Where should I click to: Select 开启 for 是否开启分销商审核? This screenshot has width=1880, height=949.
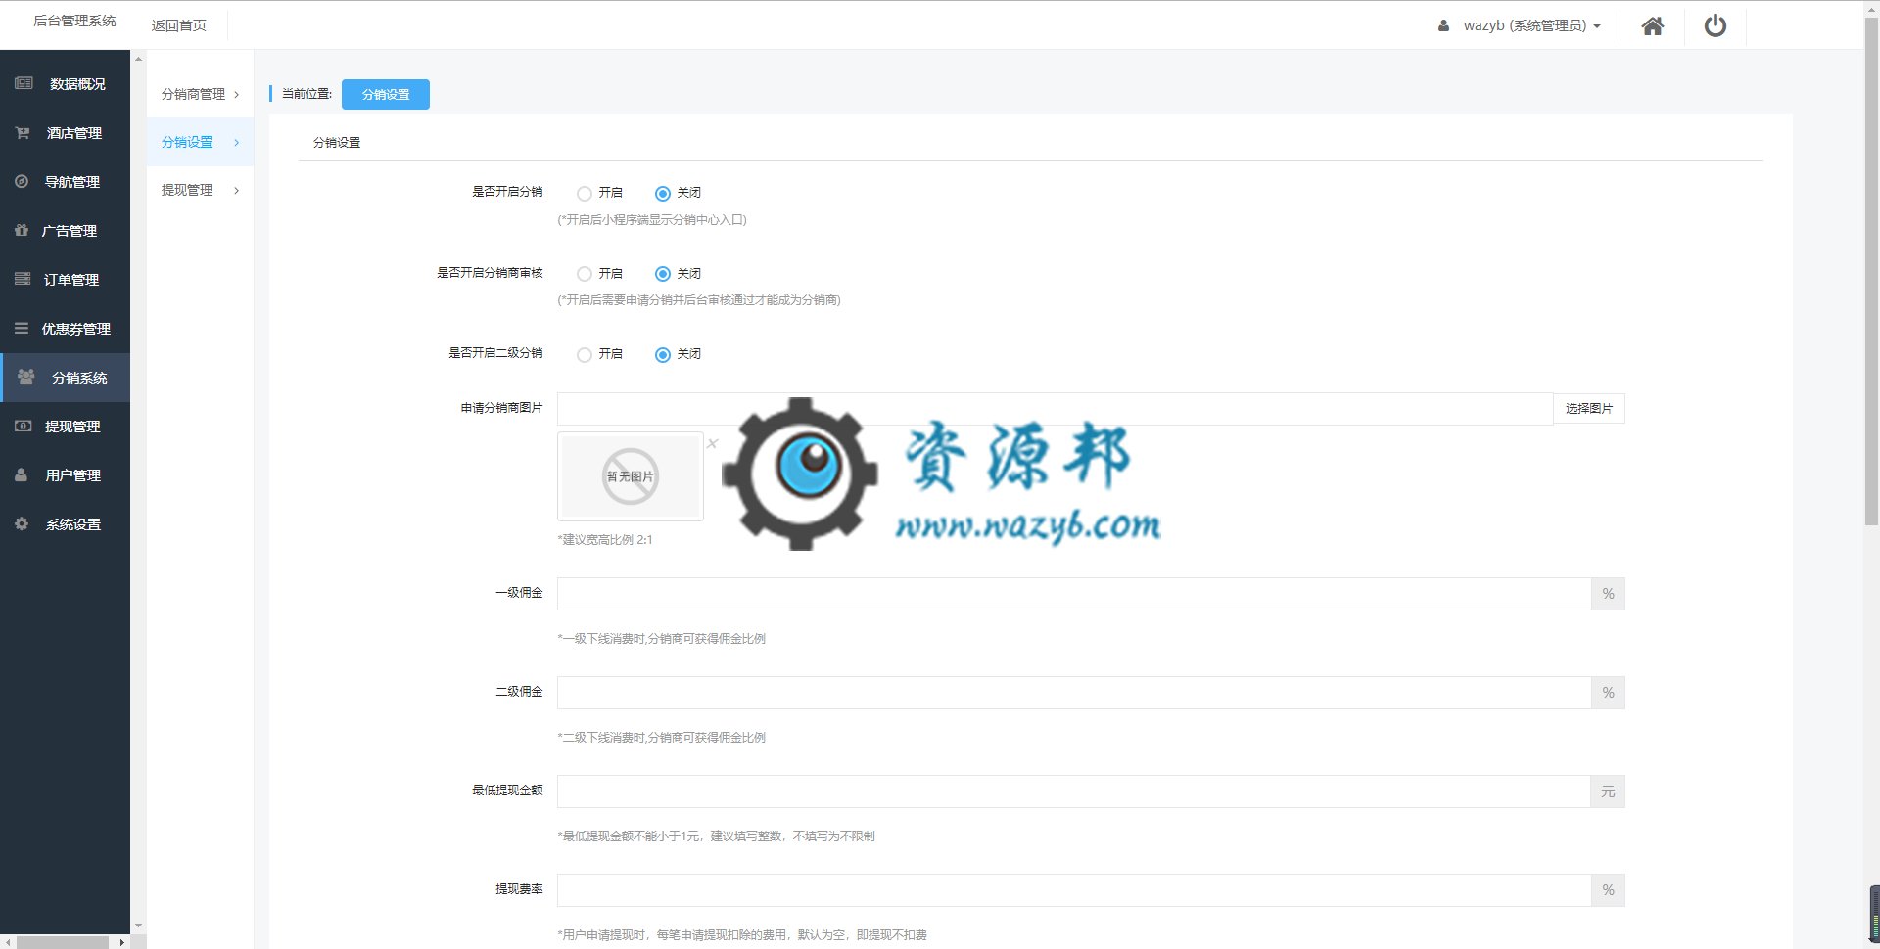pos(585,274)
